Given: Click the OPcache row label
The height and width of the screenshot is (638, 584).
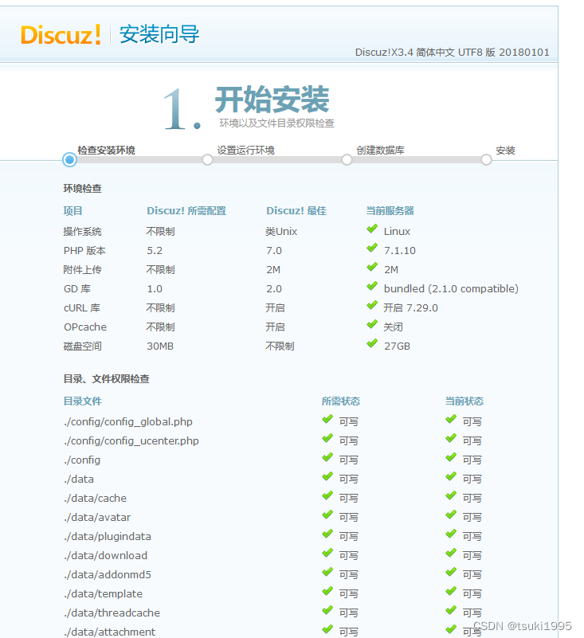Looking at the screenshot, I should pos(85,327).
